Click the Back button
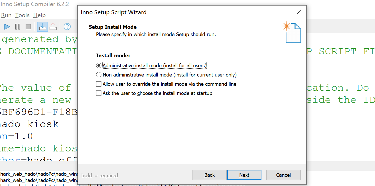 [x=209, y=175]
